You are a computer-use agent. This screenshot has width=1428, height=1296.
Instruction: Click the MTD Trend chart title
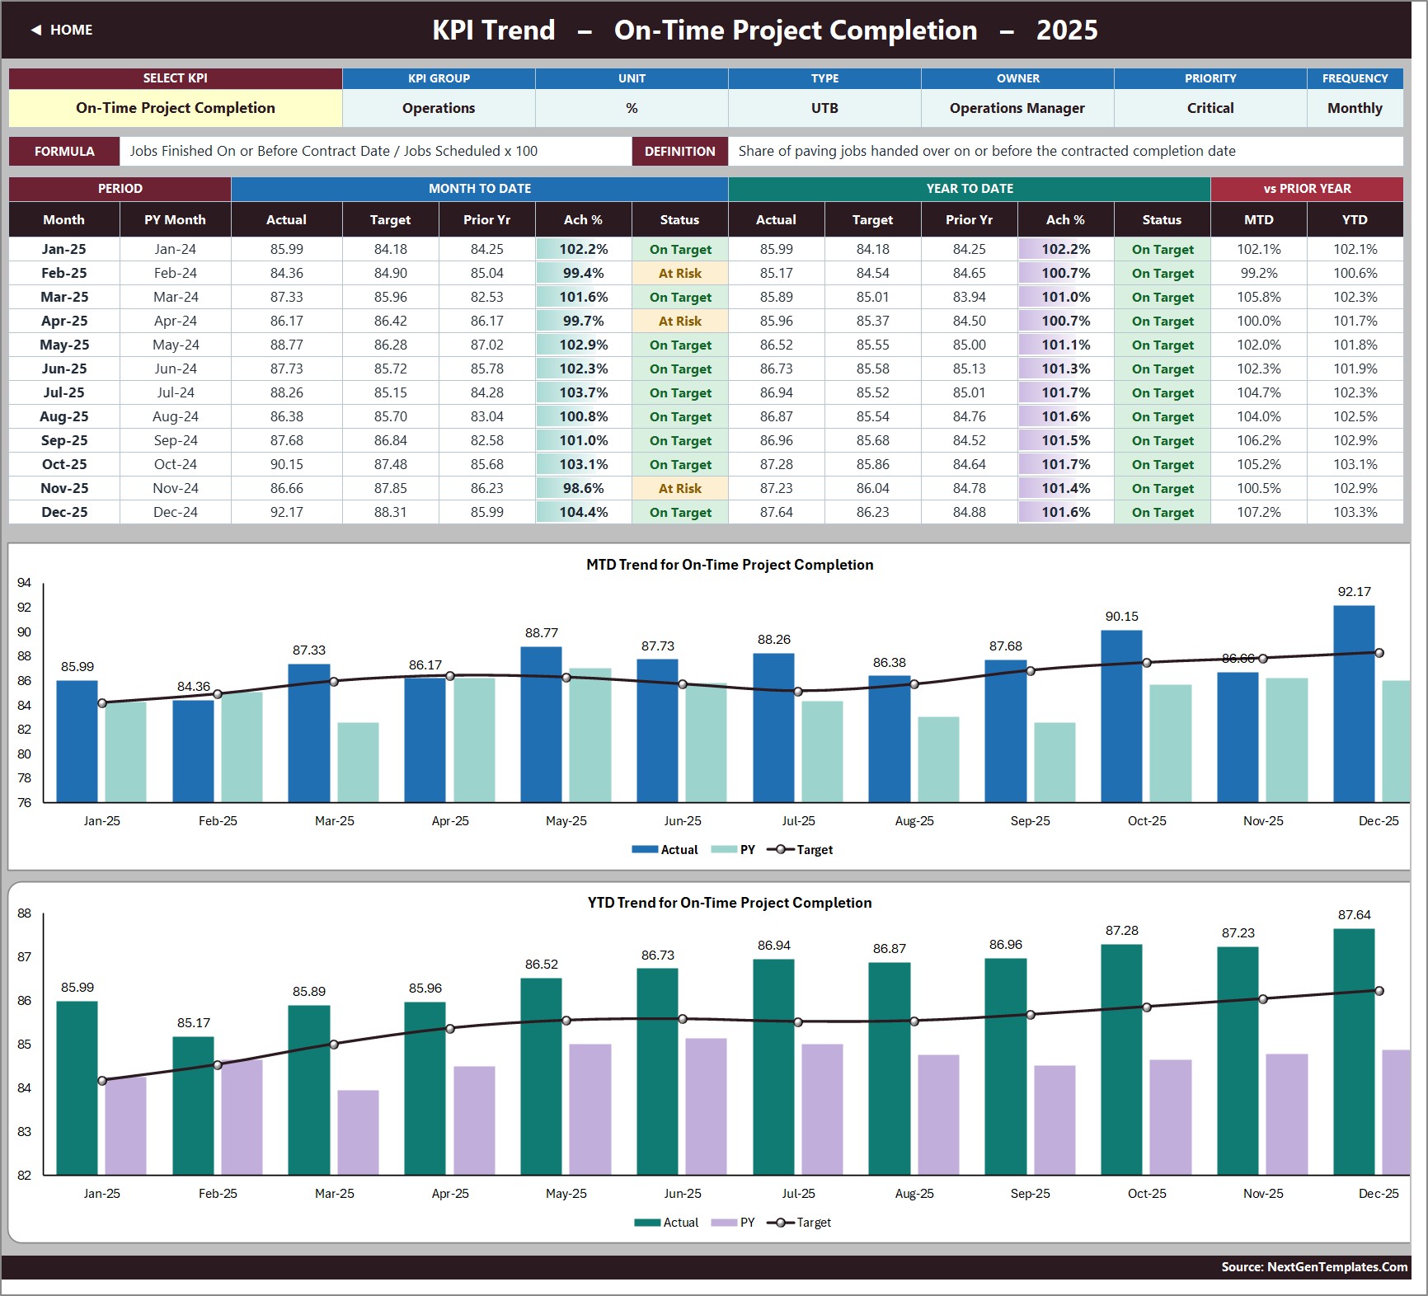730,565
